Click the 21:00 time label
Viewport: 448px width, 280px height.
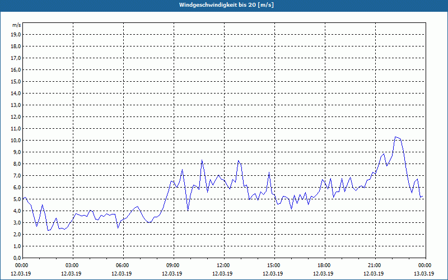click(375, 265)
